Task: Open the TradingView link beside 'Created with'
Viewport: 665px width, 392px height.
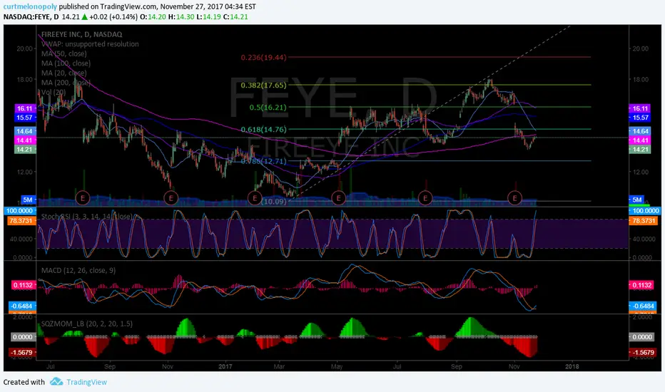Action: click(86, 382)
